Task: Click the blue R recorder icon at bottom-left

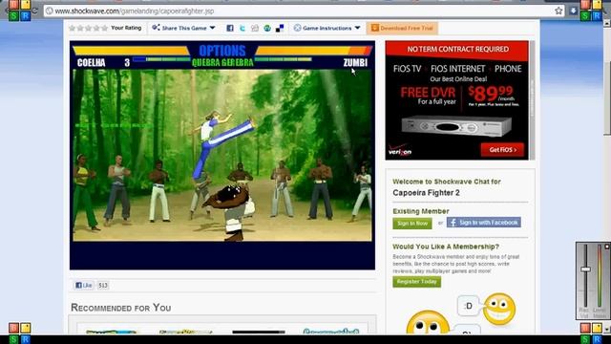Action: (26, 339)
